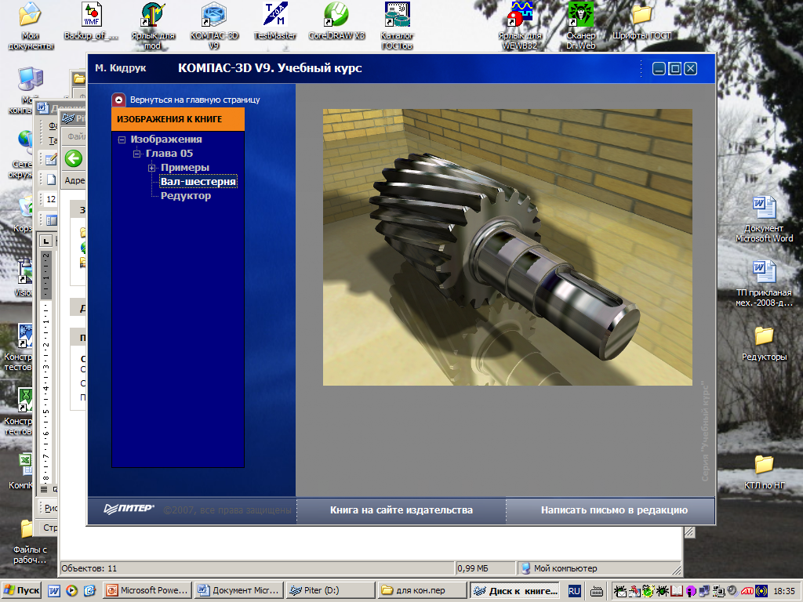
Task: Click the keyboard tray icon
Action: click(x=596, y=591)
